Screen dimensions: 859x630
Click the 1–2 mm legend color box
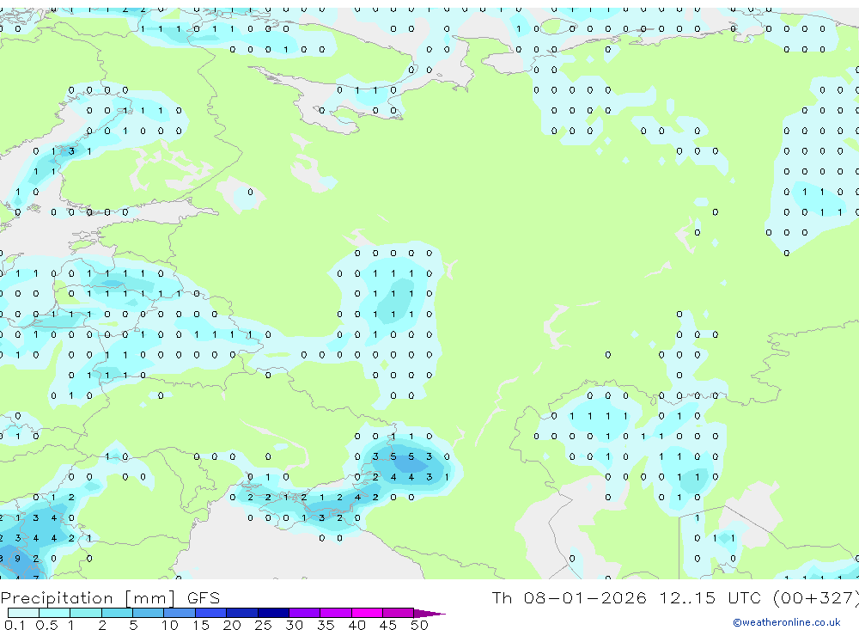pos(86,613)
